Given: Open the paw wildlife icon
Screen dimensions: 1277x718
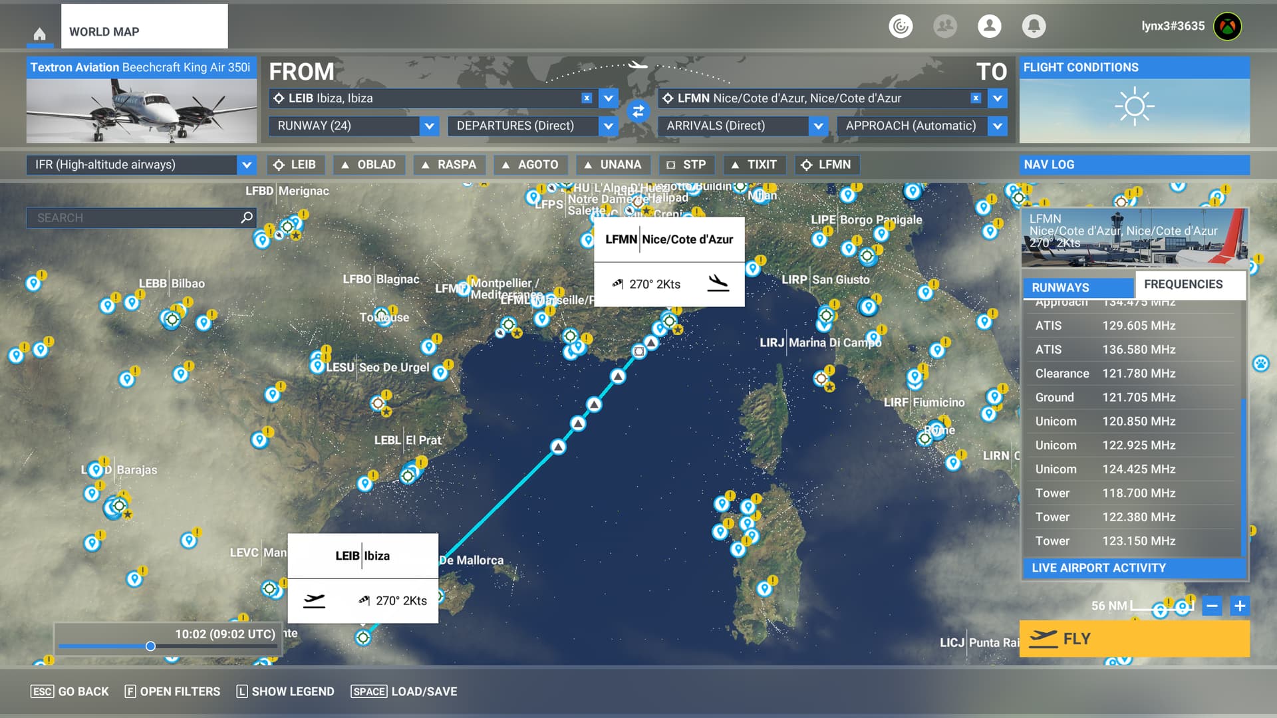Looking at the screenshot, I should pos(1260,363).
